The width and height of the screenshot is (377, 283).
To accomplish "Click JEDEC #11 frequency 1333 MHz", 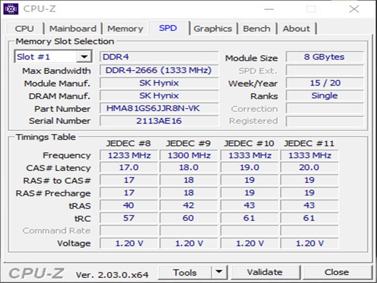I will point(310,155).
